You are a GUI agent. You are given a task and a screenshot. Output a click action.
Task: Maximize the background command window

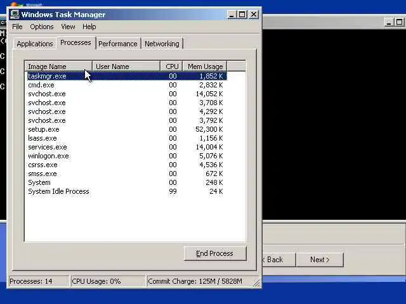click(399, 22)
